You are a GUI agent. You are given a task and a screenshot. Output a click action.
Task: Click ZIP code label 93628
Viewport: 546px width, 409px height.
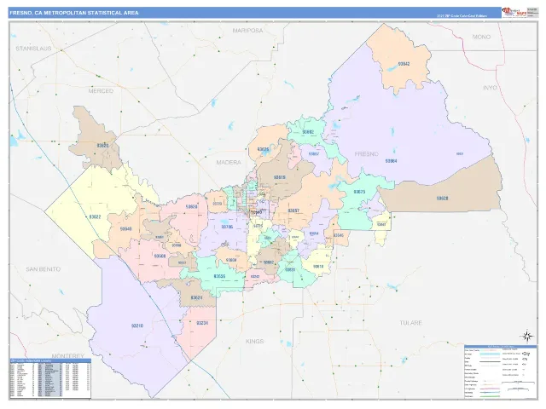point(442,199)
